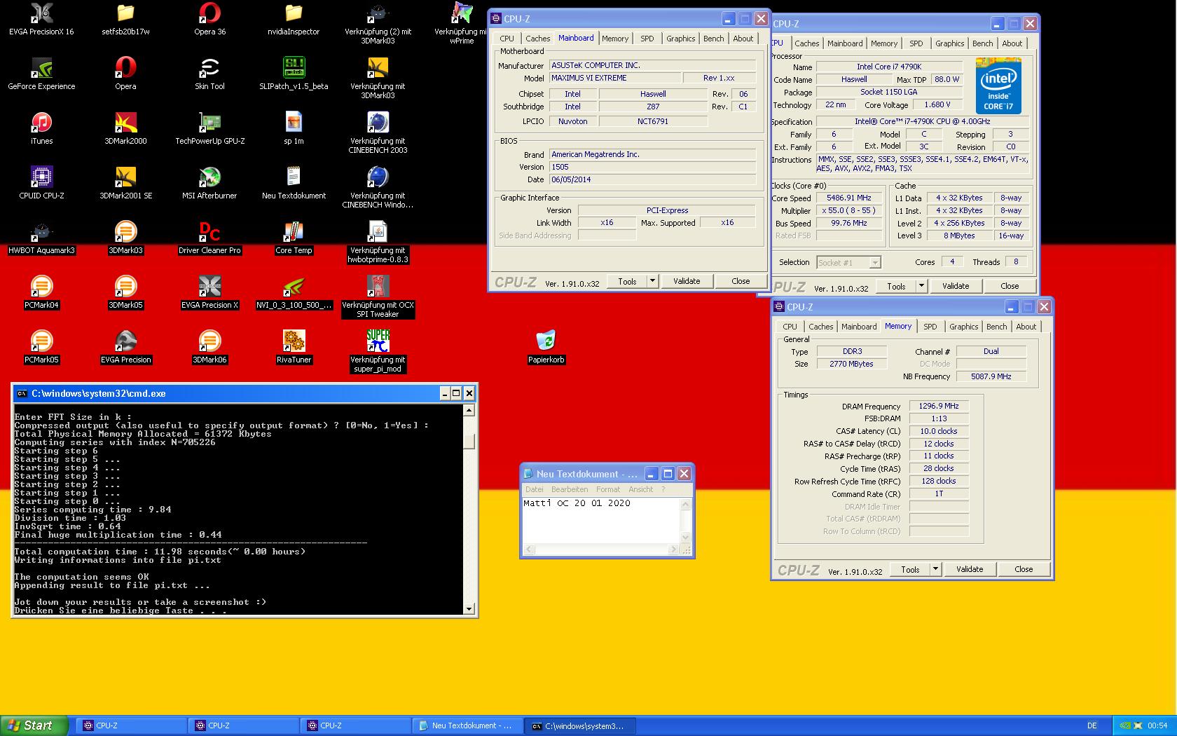
Task: Open the setfsb20b17w folder icon
Action: (x=125, y=19)
